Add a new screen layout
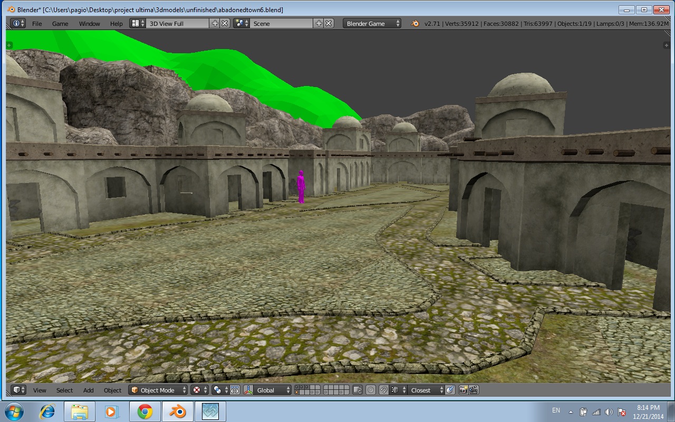This screenshot has width=675, height=422. pos(215,23)
